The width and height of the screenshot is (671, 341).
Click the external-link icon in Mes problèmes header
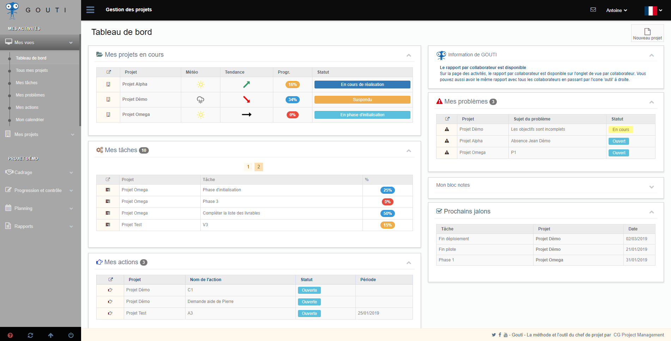[x=447, y=119]
